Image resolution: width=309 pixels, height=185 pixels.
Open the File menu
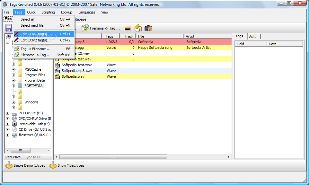pos(7,12)
